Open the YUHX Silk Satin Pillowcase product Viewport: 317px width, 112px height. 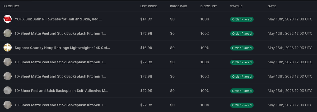pos(58,19)
